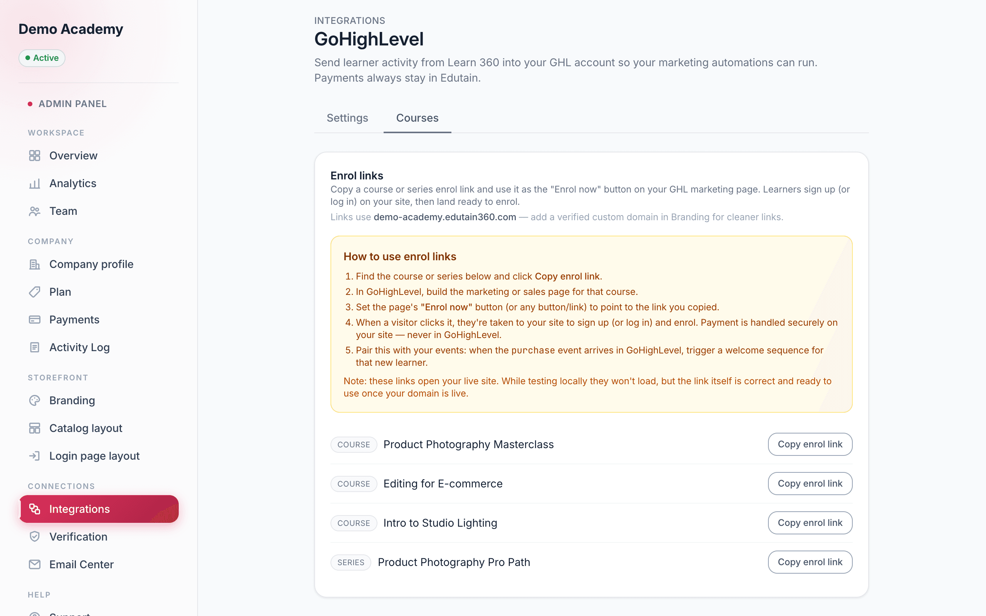
Task: Open Login page layout arrow icon
Action: 35,456
